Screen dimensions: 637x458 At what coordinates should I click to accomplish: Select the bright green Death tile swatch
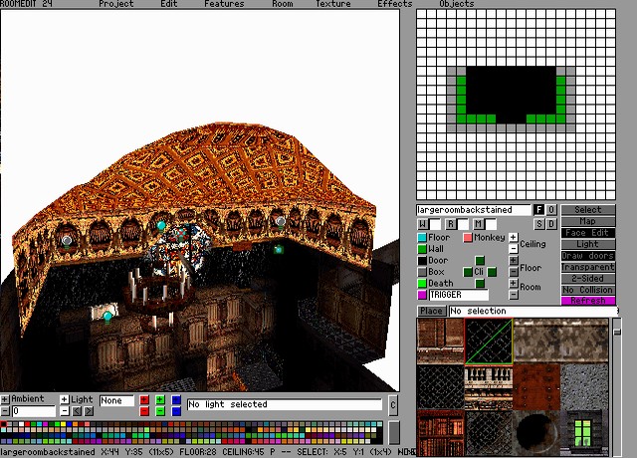[x=421, y=284]
